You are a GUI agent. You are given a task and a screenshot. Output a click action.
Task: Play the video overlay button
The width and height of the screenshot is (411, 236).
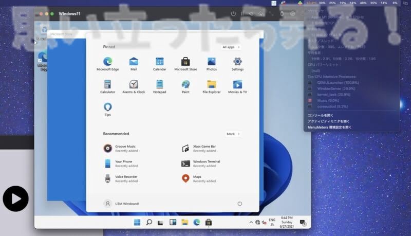[16, 199]
